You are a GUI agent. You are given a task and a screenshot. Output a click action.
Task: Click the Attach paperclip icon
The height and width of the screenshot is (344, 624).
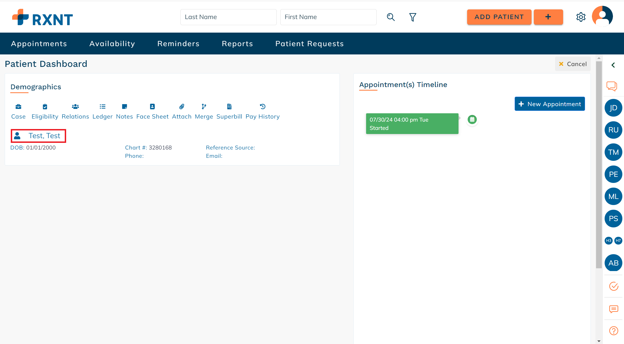coord(182,107)
